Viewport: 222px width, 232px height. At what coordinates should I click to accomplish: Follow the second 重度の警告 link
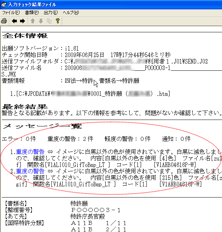point(30,171)
